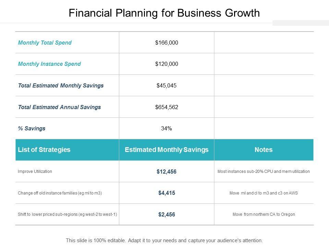Click the $120,000 value cell
This screenshot has width=329, height=247.
pos(167,64)
